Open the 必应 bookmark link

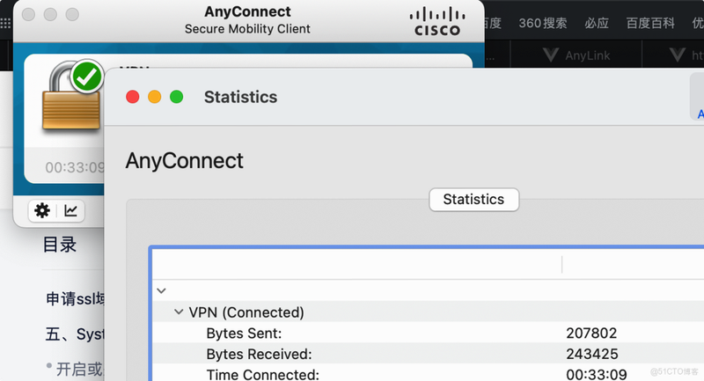597,23
